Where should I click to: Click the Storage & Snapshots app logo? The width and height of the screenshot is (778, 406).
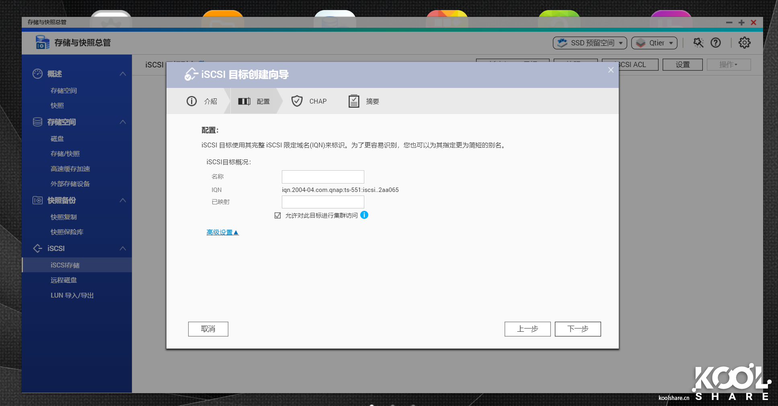pos(42,42)
